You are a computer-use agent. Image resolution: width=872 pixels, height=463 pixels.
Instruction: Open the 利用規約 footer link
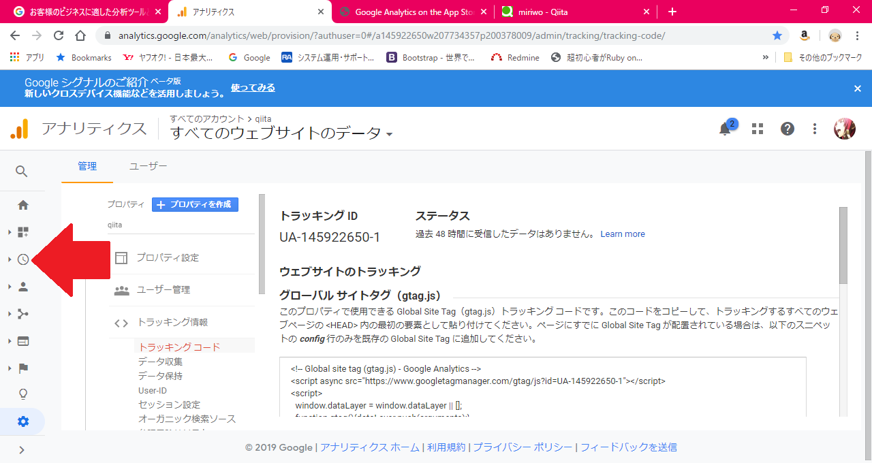pos(446,447)
